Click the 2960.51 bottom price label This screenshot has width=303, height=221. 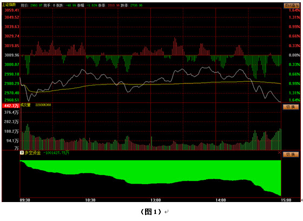tap(12, 100)
